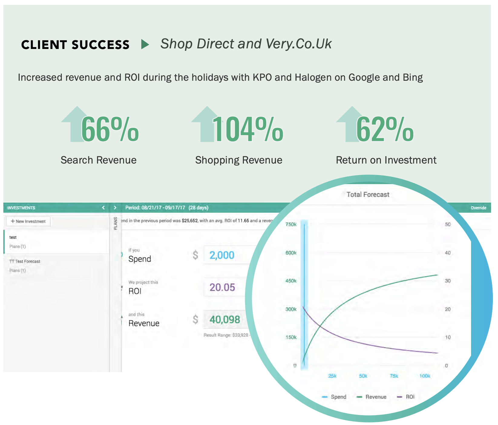Expand the plans view with the right chevron

pos(115,208)
